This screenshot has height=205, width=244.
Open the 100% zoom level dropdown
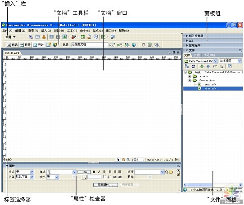144,160
